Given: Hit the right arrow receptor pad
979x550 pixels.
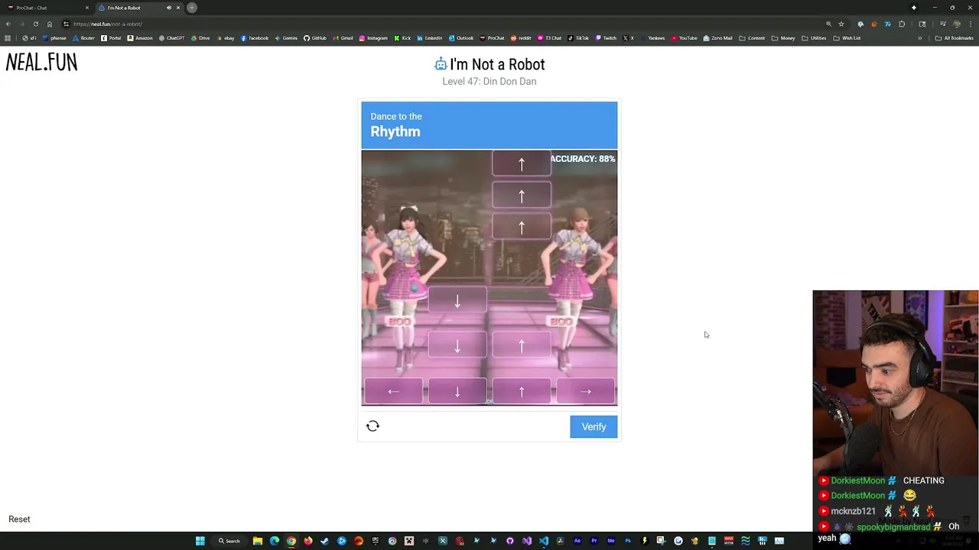Looking at the screenshot, I should point(586,391).
